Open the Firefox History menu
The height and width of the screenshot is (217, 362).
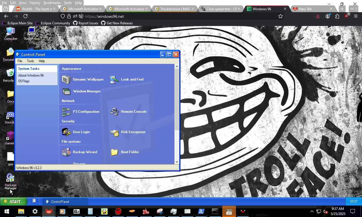tap(35, 3)
